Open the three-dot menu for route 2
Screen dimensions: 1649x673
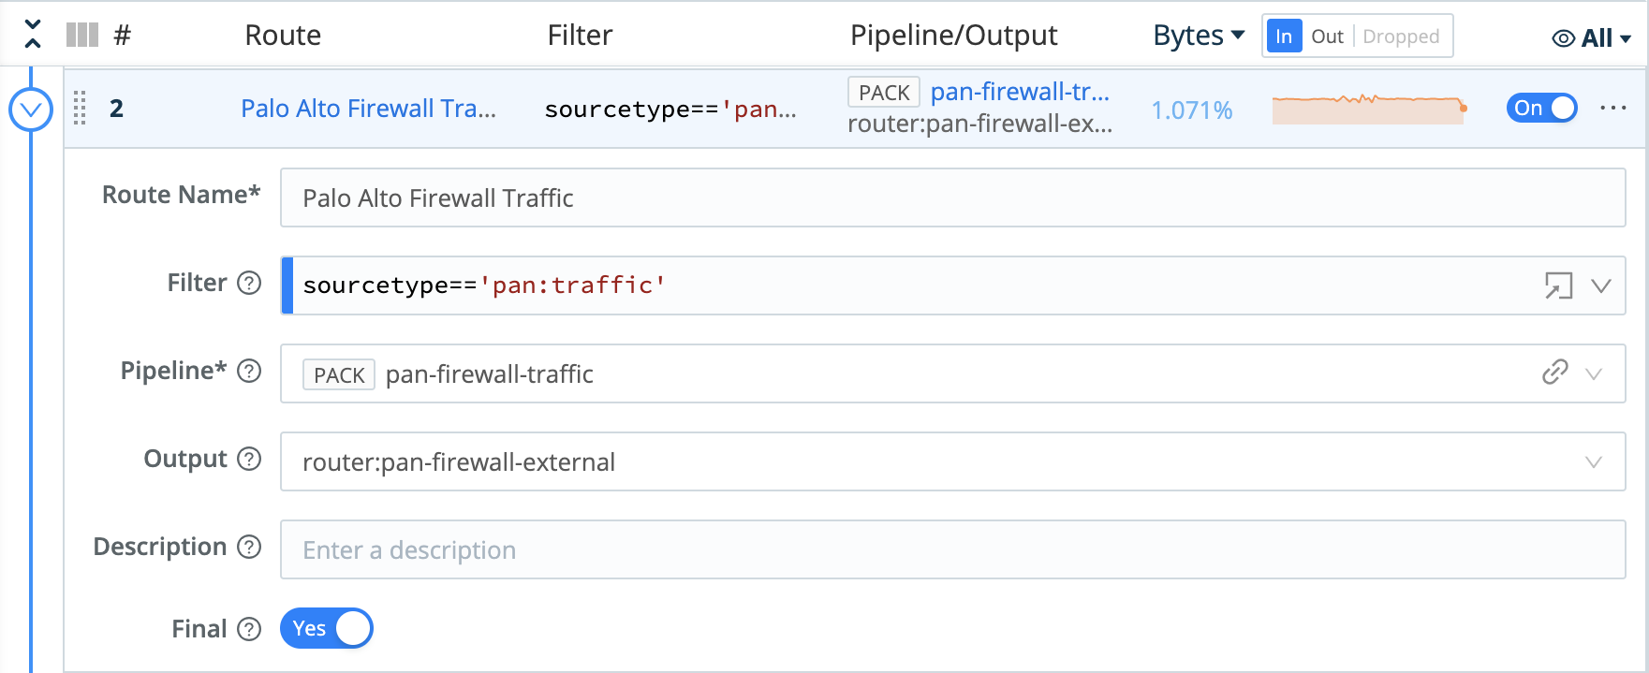point(1612,109)
